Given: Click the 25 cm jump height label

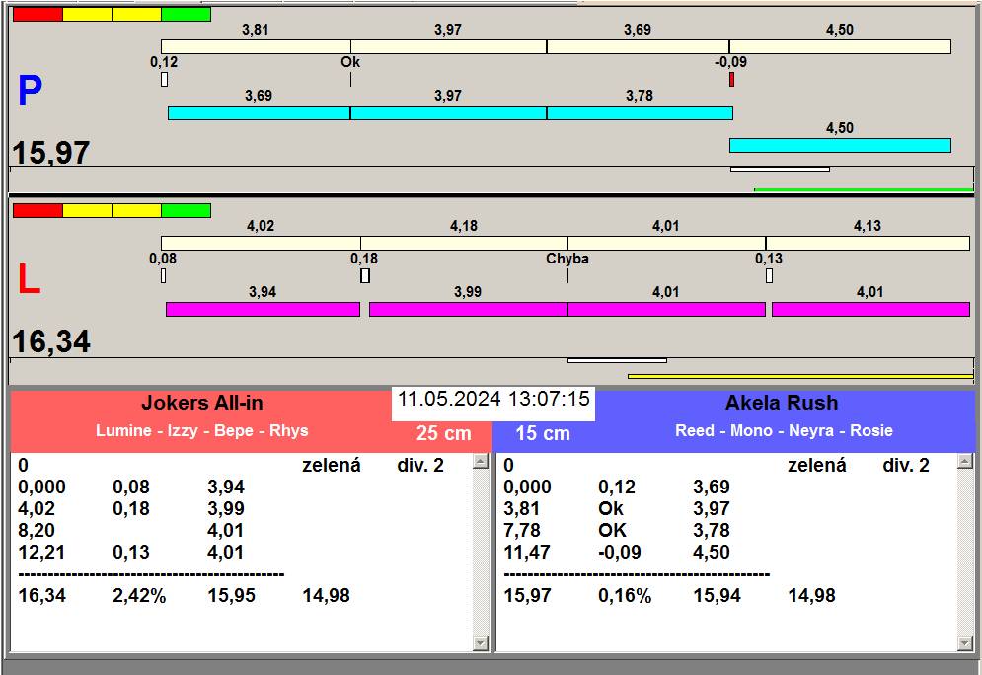Looking at the screenshot, I should point(443,434).
